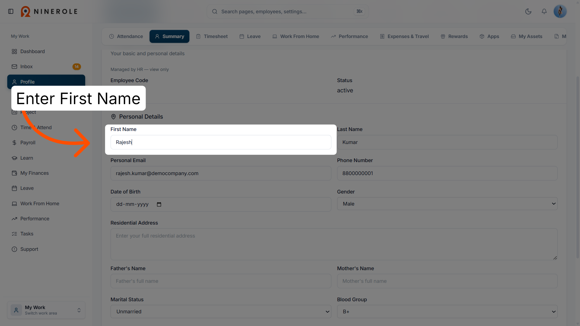580x326 pixels.
Task: Collapse the sidebar using the panel icon
Action: (x=11, y=11)
